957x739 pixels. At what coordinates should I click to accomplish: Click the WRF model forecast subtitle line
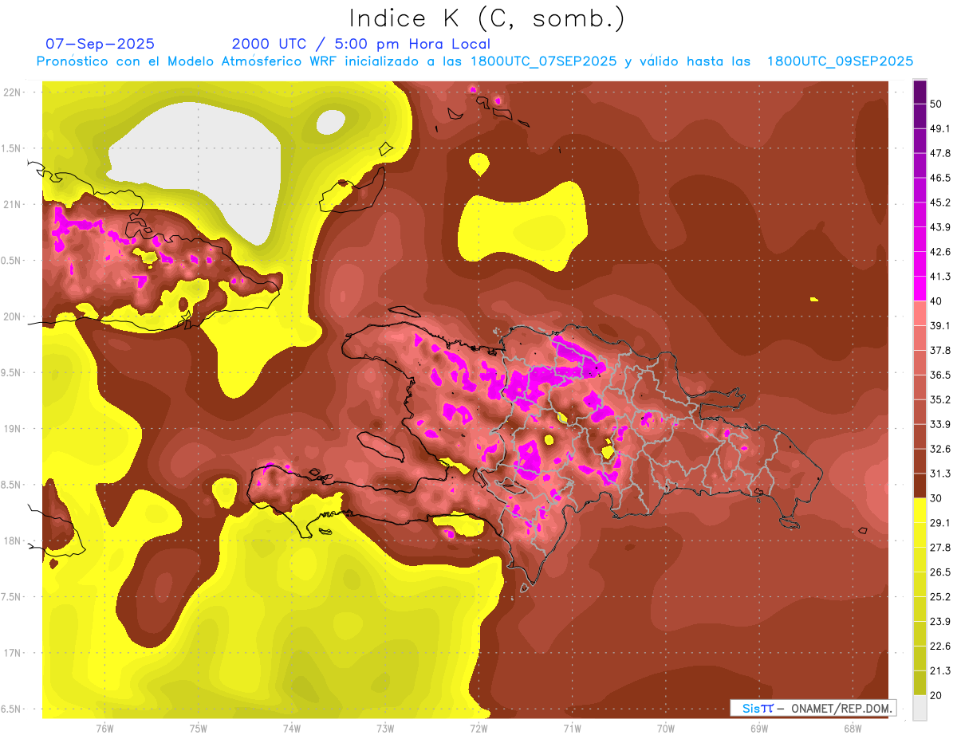(x=475, y=61)
